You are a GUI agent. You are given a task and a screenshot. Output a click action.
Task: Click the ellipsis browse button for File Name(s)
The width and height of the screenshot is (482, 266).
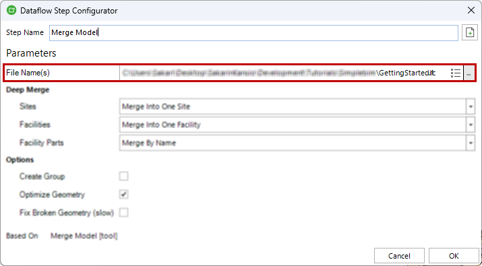[x=469, y=73]
